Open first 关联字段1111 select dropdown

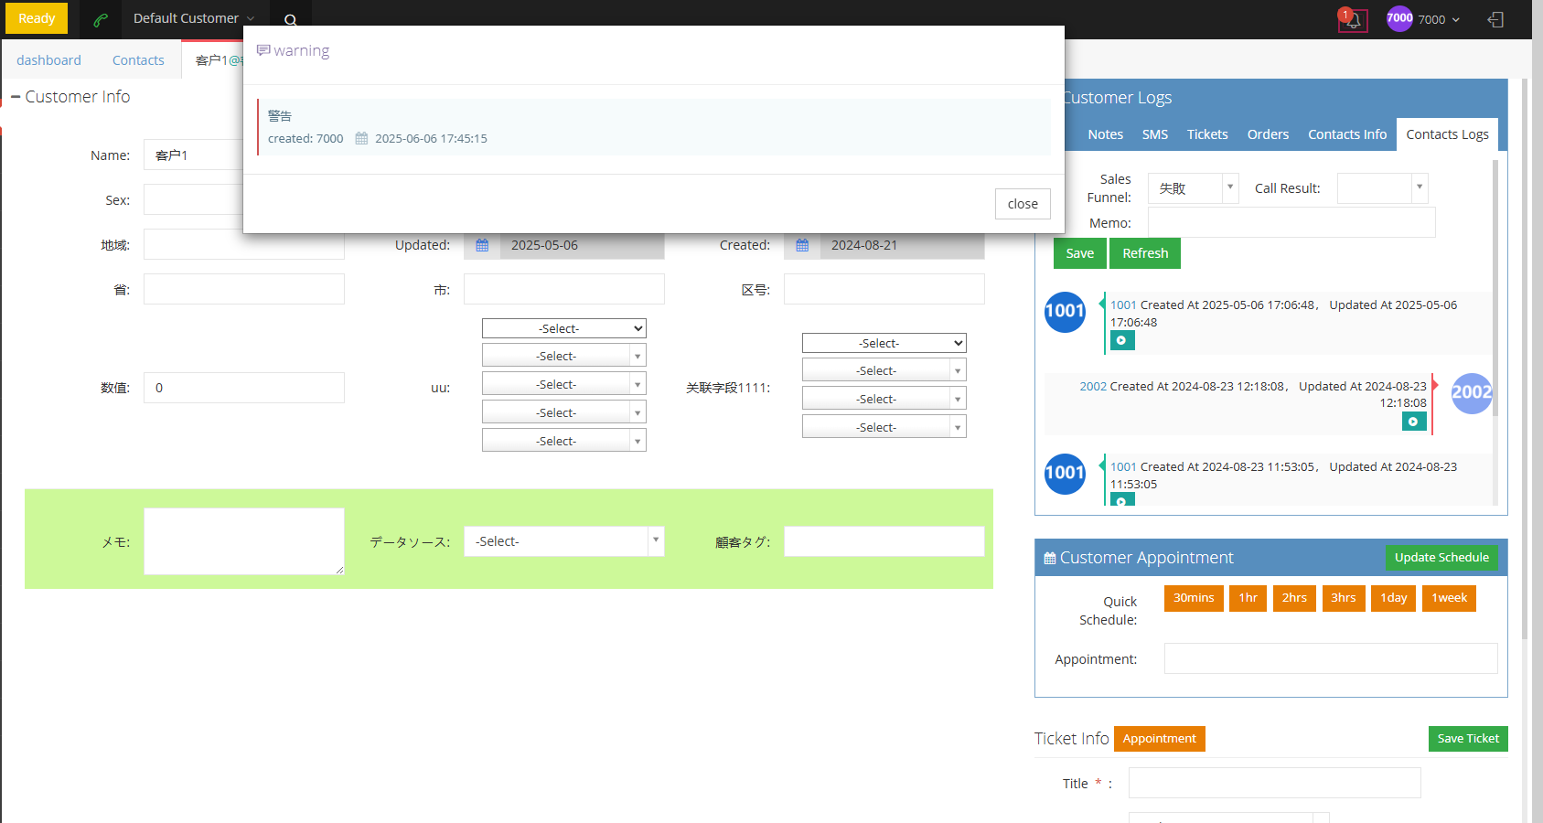tap(884, 343)
